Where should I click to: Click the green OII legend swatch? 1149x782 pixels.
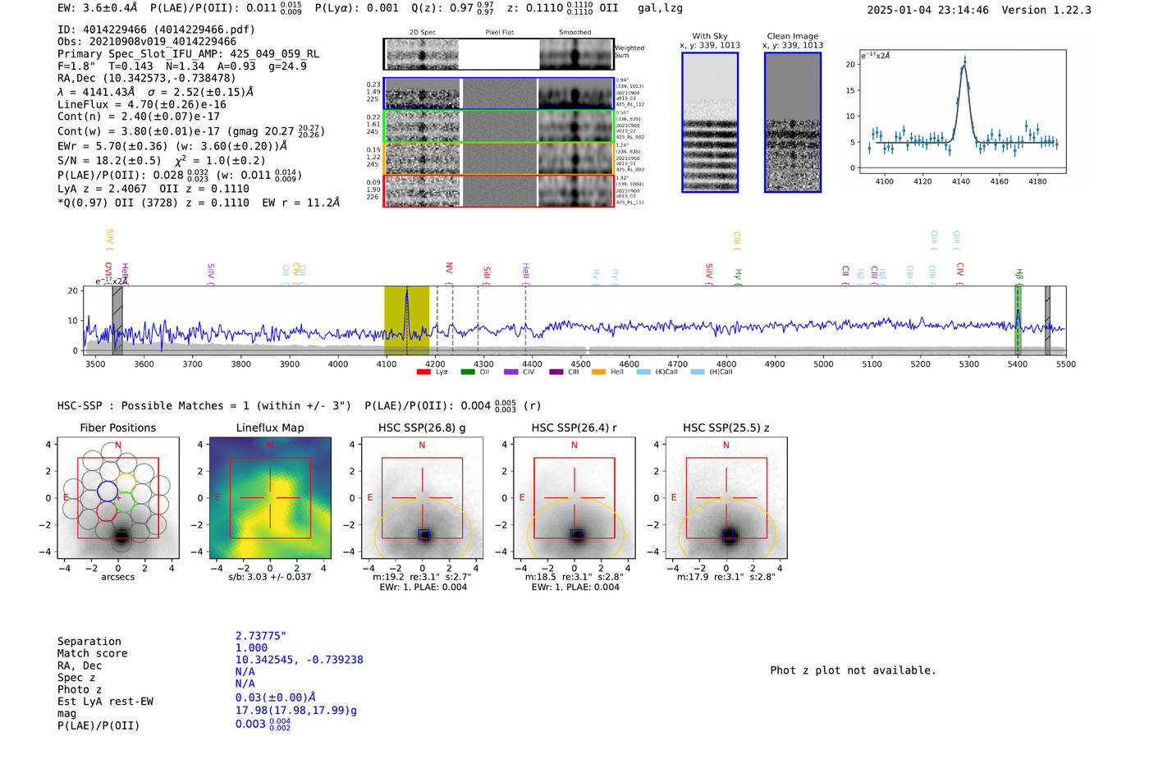pyautogui.click(x=467, y=372)
